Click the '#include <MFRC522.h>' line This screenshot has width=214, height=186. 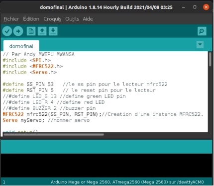click(x=33, y=66)
